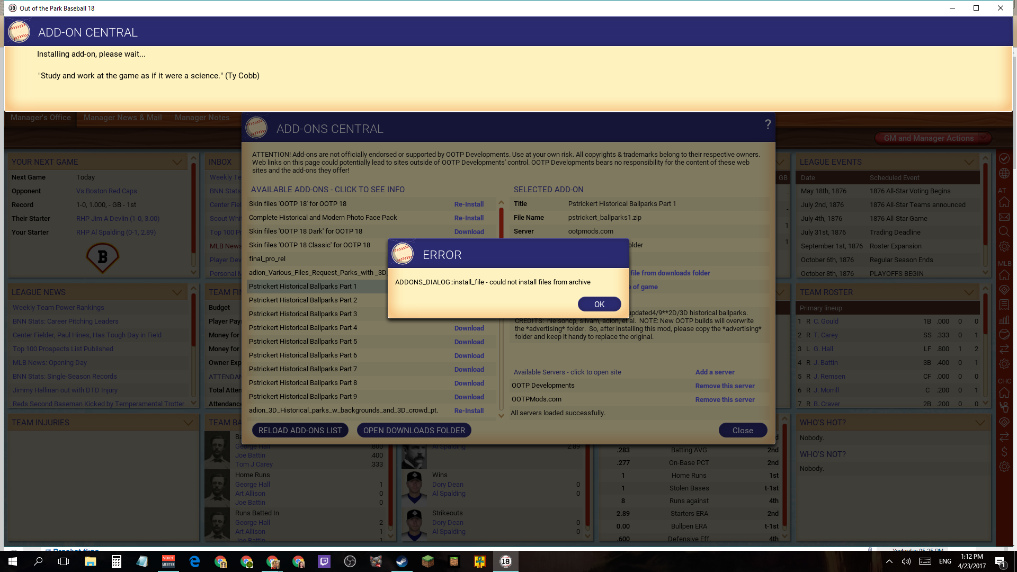Switch to the Manager News & Mail tab

tap(122, 118)
